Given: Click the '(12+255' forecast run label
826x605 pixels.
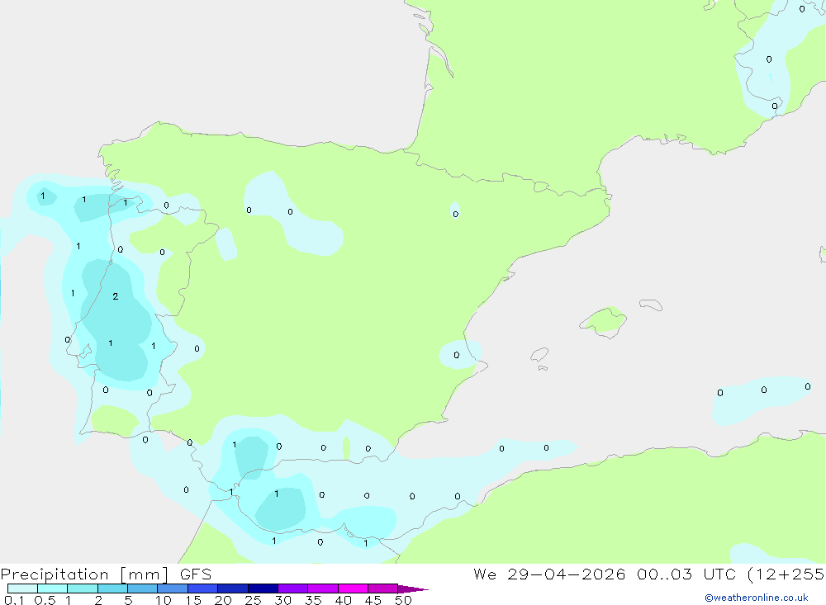Looking at the screenshot, I should (786, 574).
